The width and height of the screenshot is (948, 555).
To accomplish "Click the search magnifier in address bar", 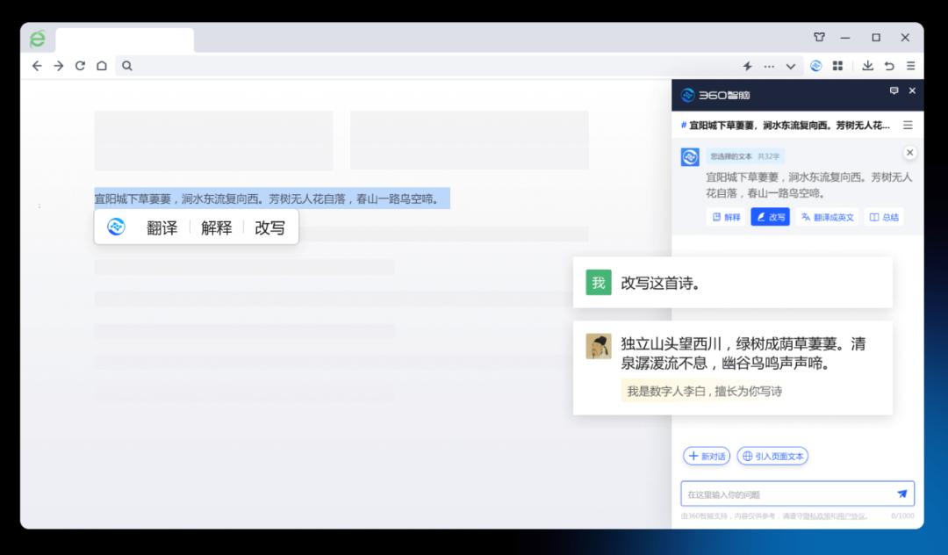I will pos(128,65).
